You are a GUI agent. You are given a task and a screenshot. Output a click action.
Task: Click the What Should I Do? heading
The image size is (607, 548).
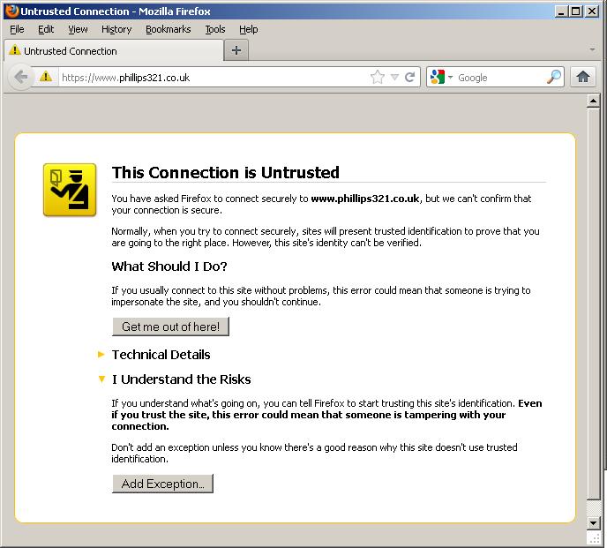pos(169,266)
